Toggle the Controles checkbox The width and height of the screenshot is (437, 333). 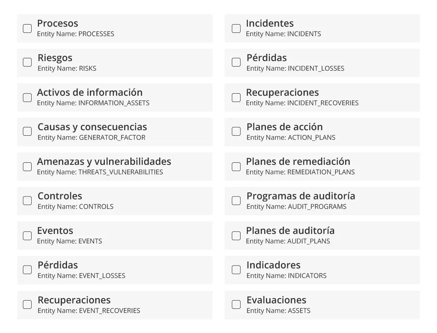point(27,201)
